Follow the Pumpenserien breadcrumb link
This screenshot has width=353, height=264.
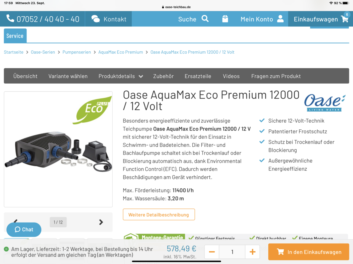click(x=77, y=52)
